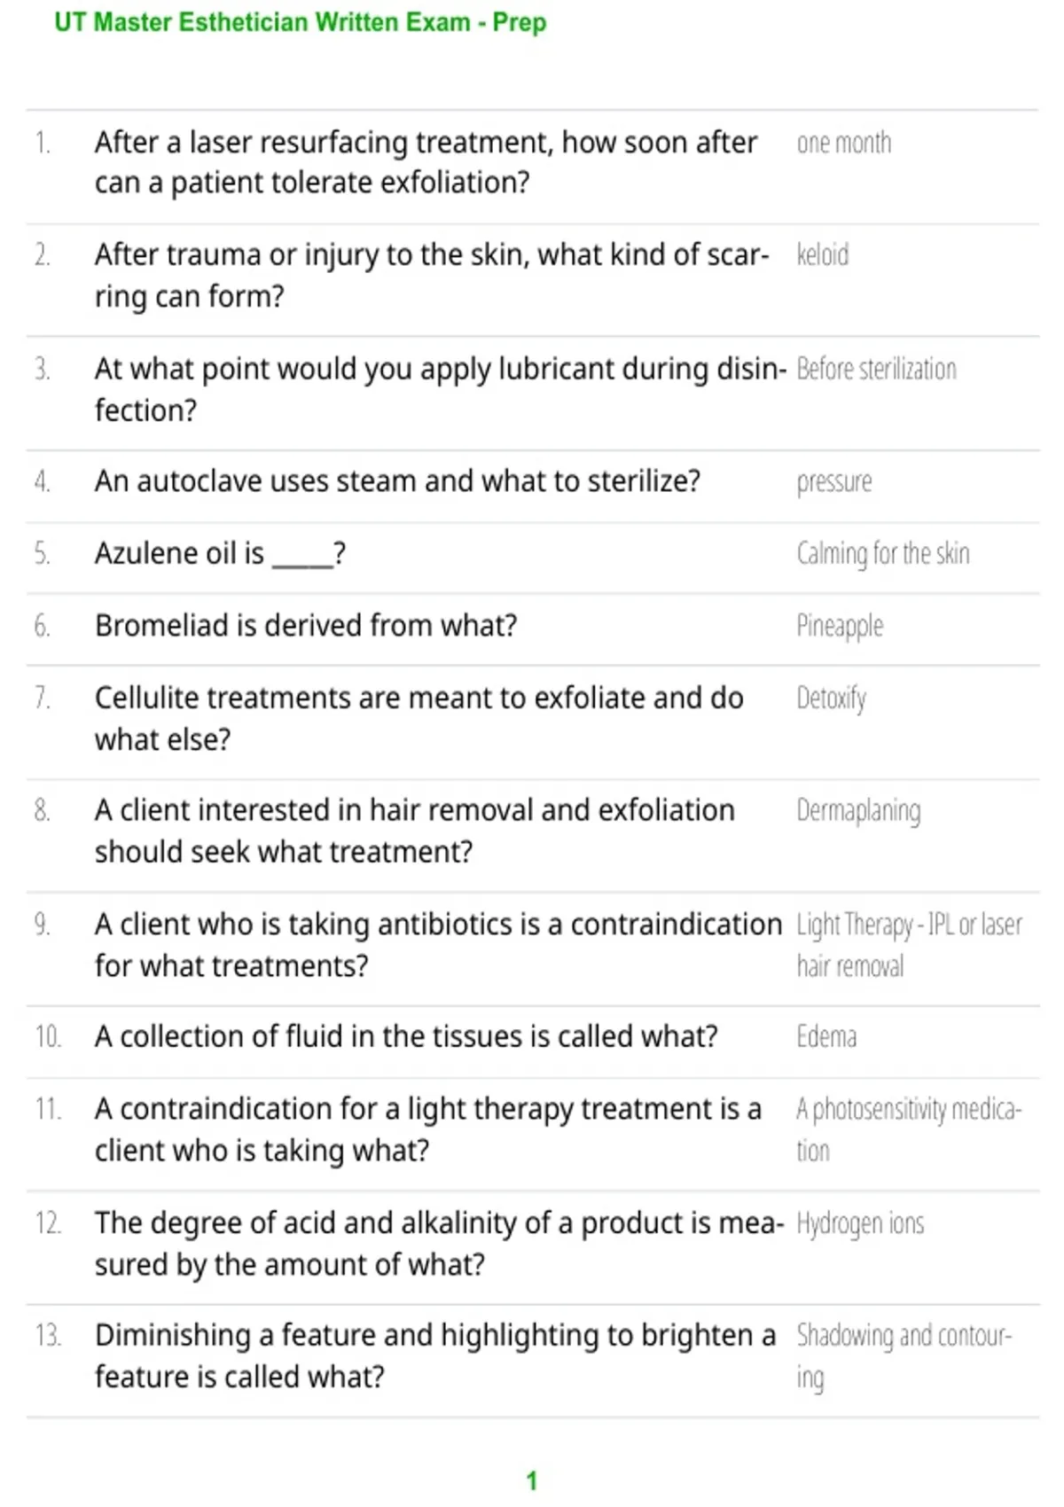Select the 'Hydrogen ions' answer
This screenshot has height=1507, width=1064.
[x=860, y=1224]
